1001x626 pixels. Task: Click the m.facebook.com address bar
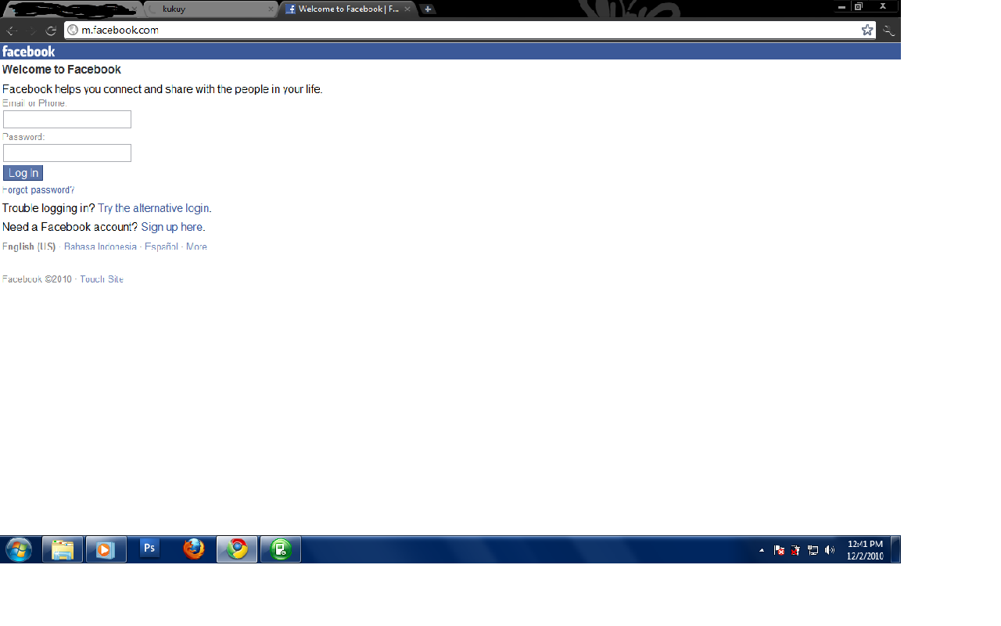pyautogui.click(x=469, y=30)
